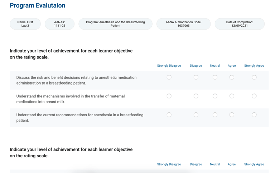Click the Name: First Last2 pill

click(x=25, y=24)
